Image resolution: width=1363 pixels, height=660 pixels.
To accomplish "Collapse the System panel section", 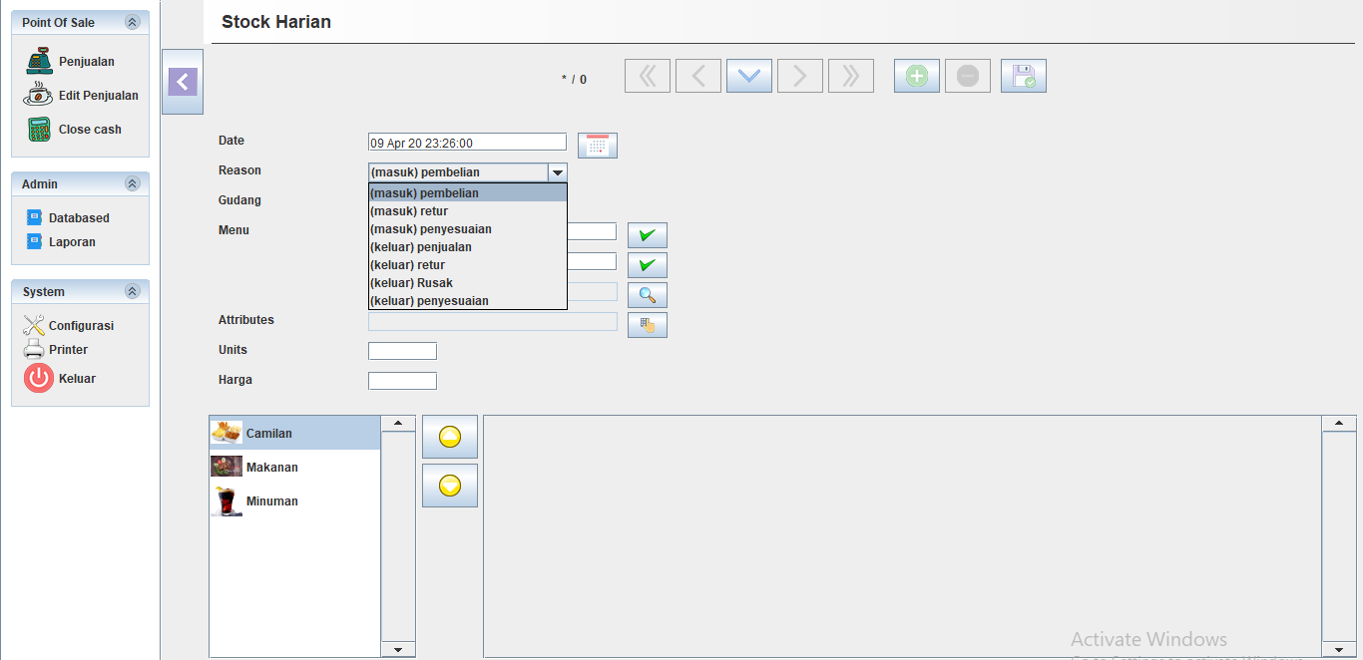I will (132, 291).
